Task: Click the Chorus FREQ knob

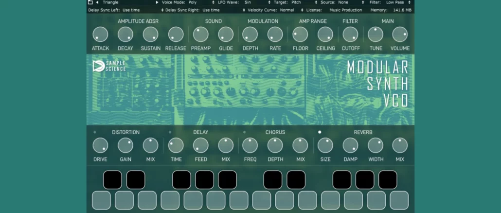Action: [250, 145]
